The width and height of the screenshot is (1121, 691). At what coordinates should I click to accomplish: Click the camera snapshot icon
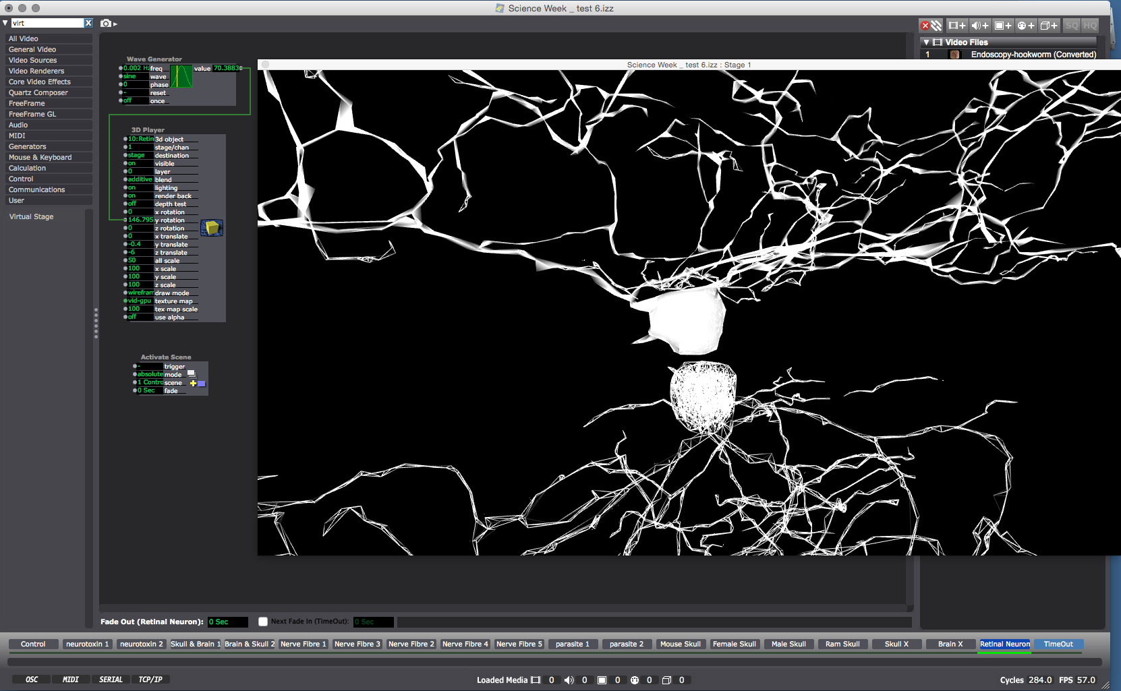[106, 23]
